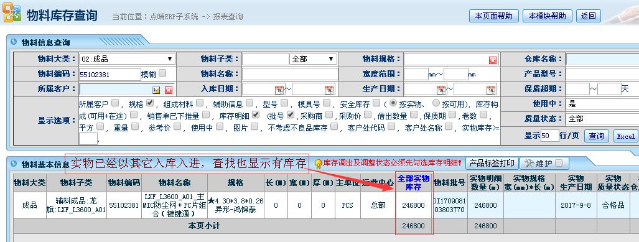Enable the 模糊 fuzzy search checkbox

[162, 73]
